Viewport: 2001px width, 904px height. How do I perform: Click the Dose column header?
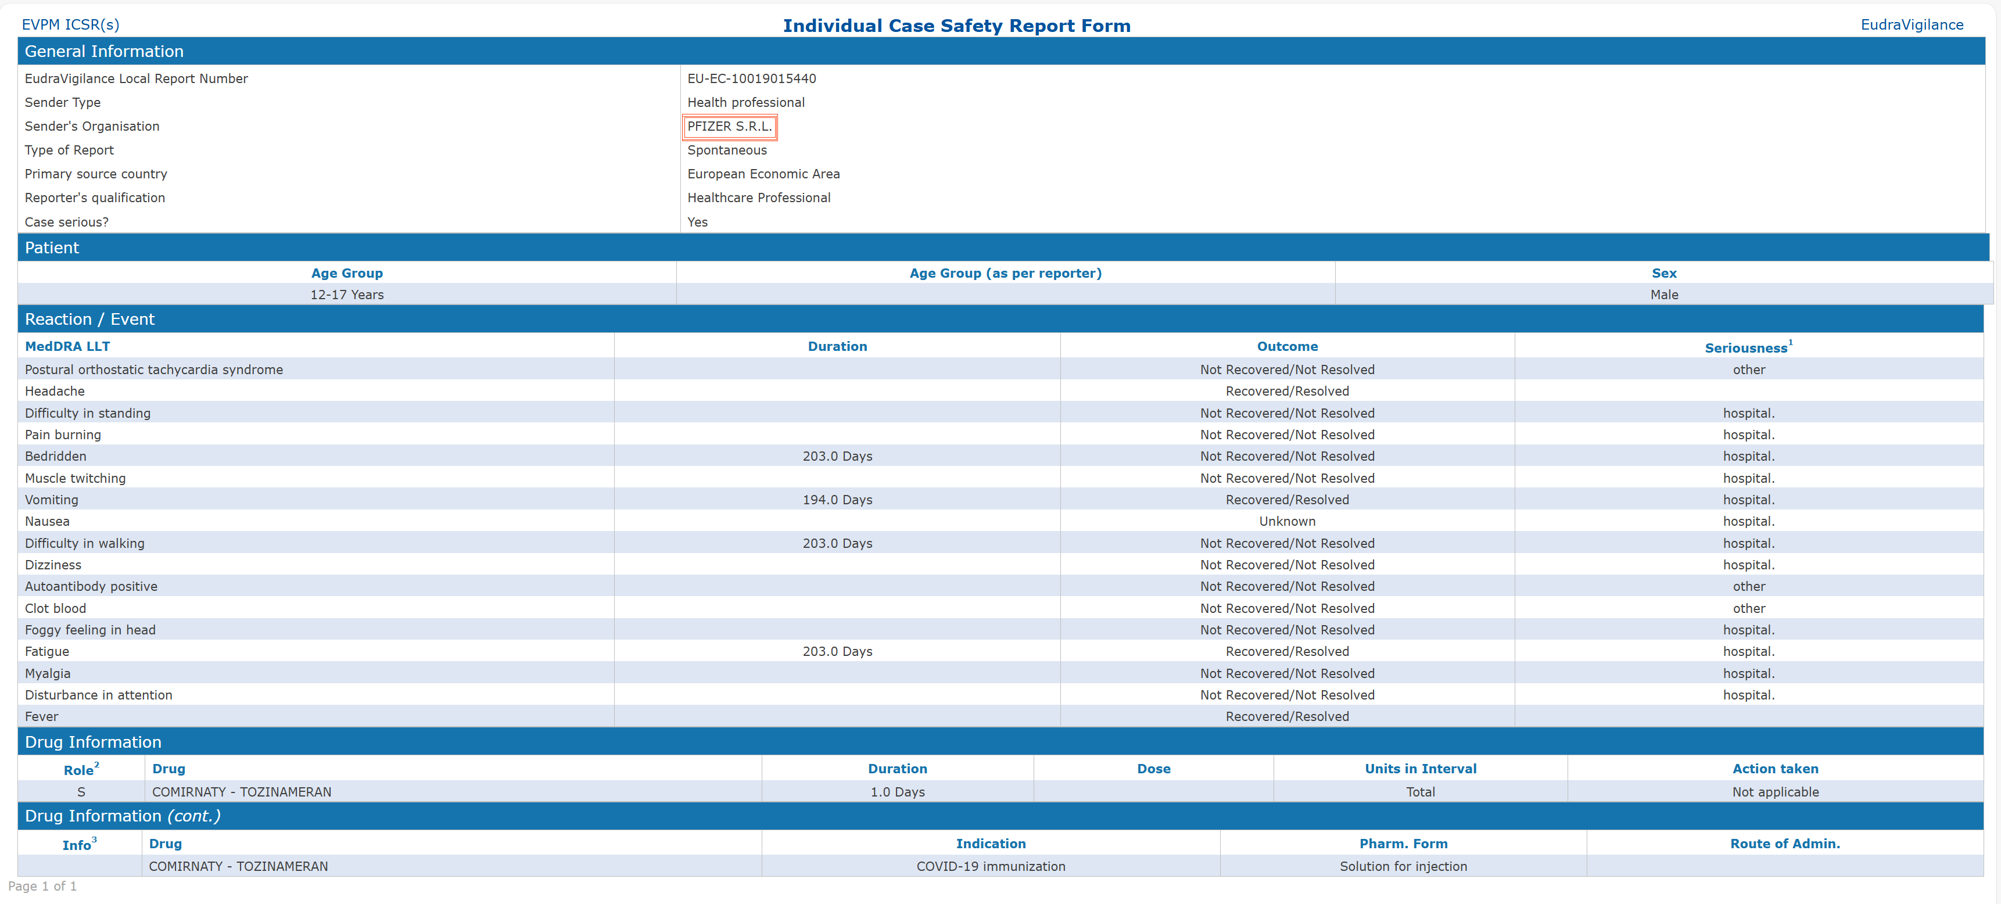pos(1153,769)
